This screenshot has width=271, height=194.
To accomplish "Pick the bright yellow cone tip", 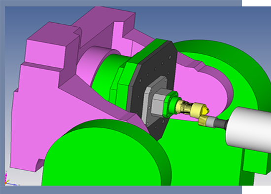I will tap(205, 111).
